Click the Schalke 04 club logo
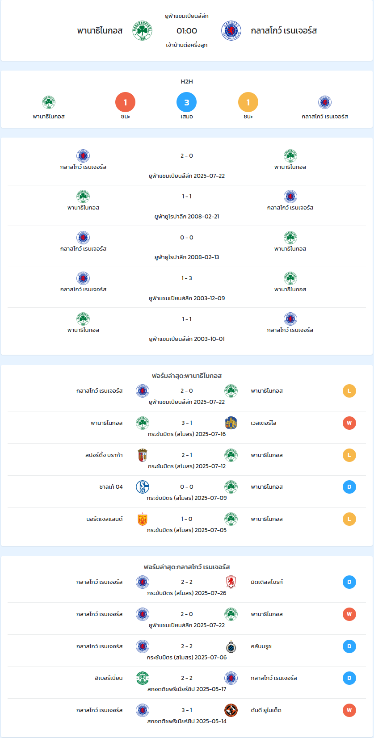The height and width of the screenshot is (738, 374). 143,487
